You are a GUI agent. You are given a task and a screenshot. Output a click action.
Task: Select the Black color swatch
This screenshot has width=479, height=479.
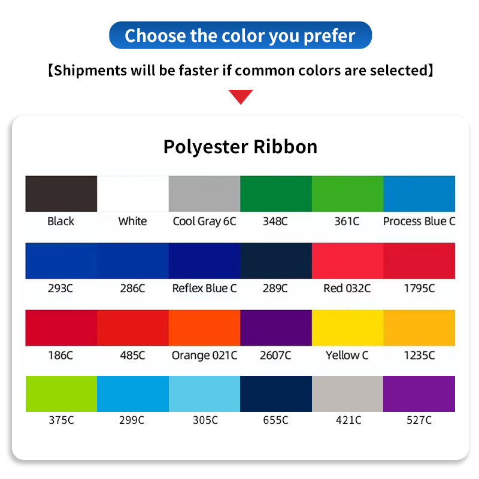point(61,193)
